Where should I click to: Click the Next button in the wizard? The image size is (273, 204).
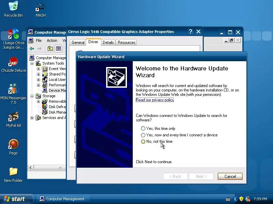201,176
